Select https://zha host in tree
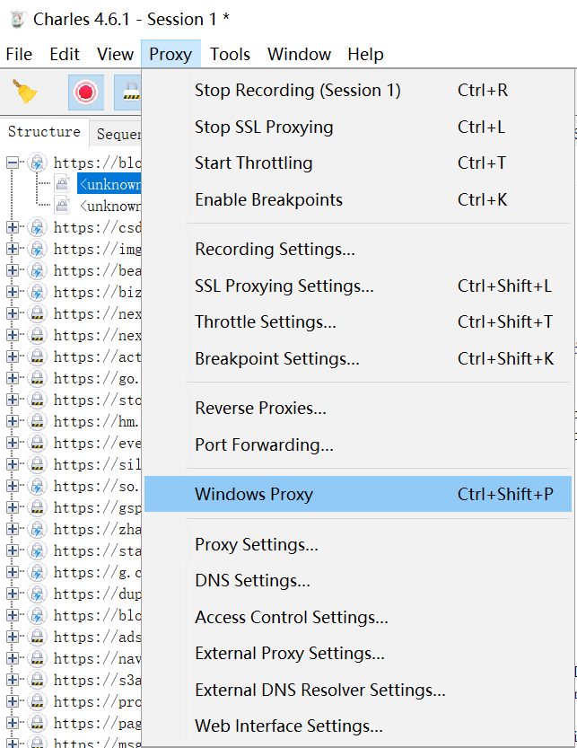577x748 pixels. click(97, 530)
